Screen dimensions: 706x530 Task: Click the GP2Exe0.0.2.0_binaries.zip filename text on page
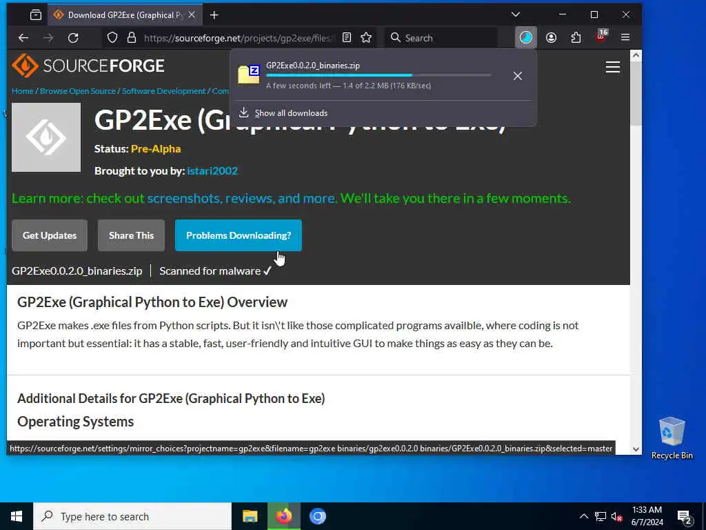77,271
